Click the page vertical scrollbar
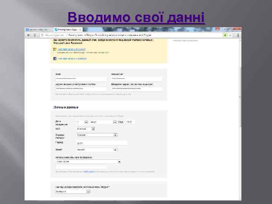Viewport: 272px width, 204px height. [240, 97]
